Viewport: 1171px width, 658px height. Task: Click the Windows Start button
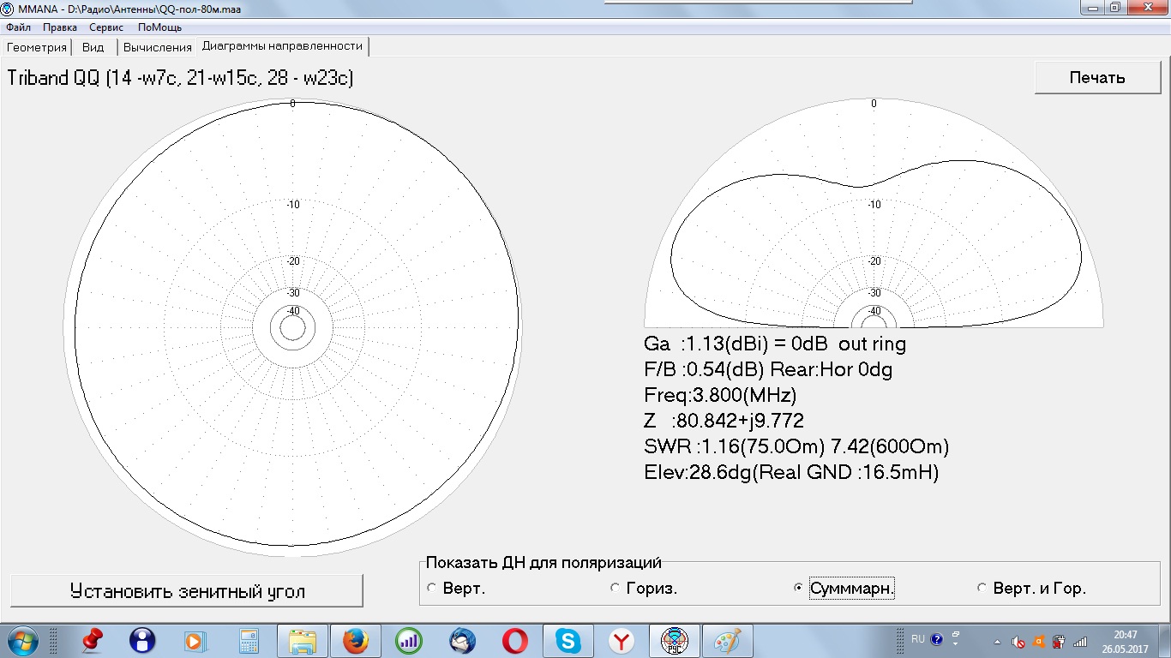[21, 640]
